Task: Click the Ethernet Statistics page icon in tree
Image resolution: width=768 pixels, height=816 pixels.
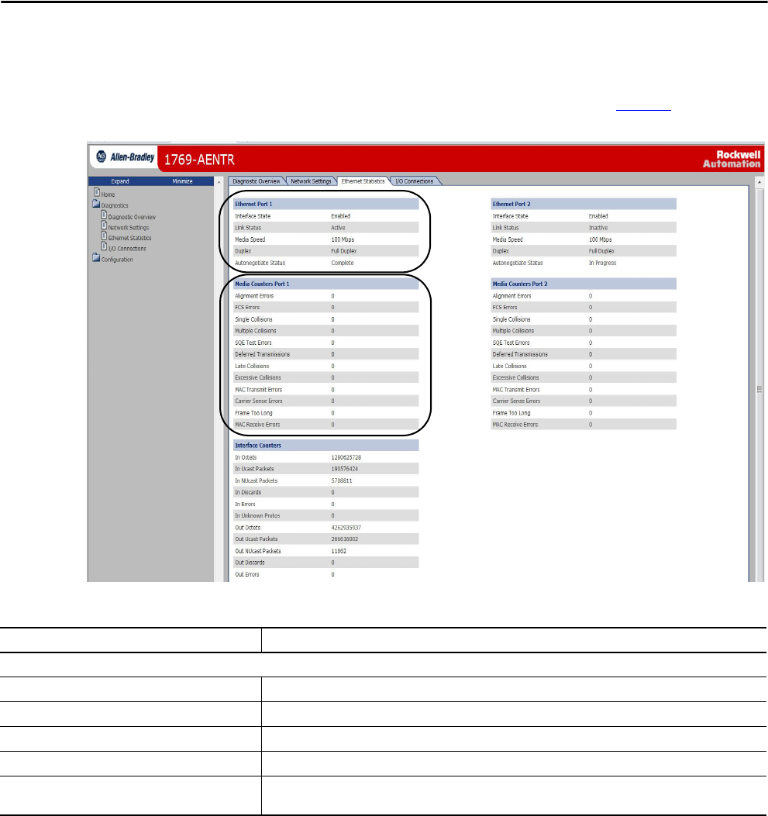Action: click(104, 236)
